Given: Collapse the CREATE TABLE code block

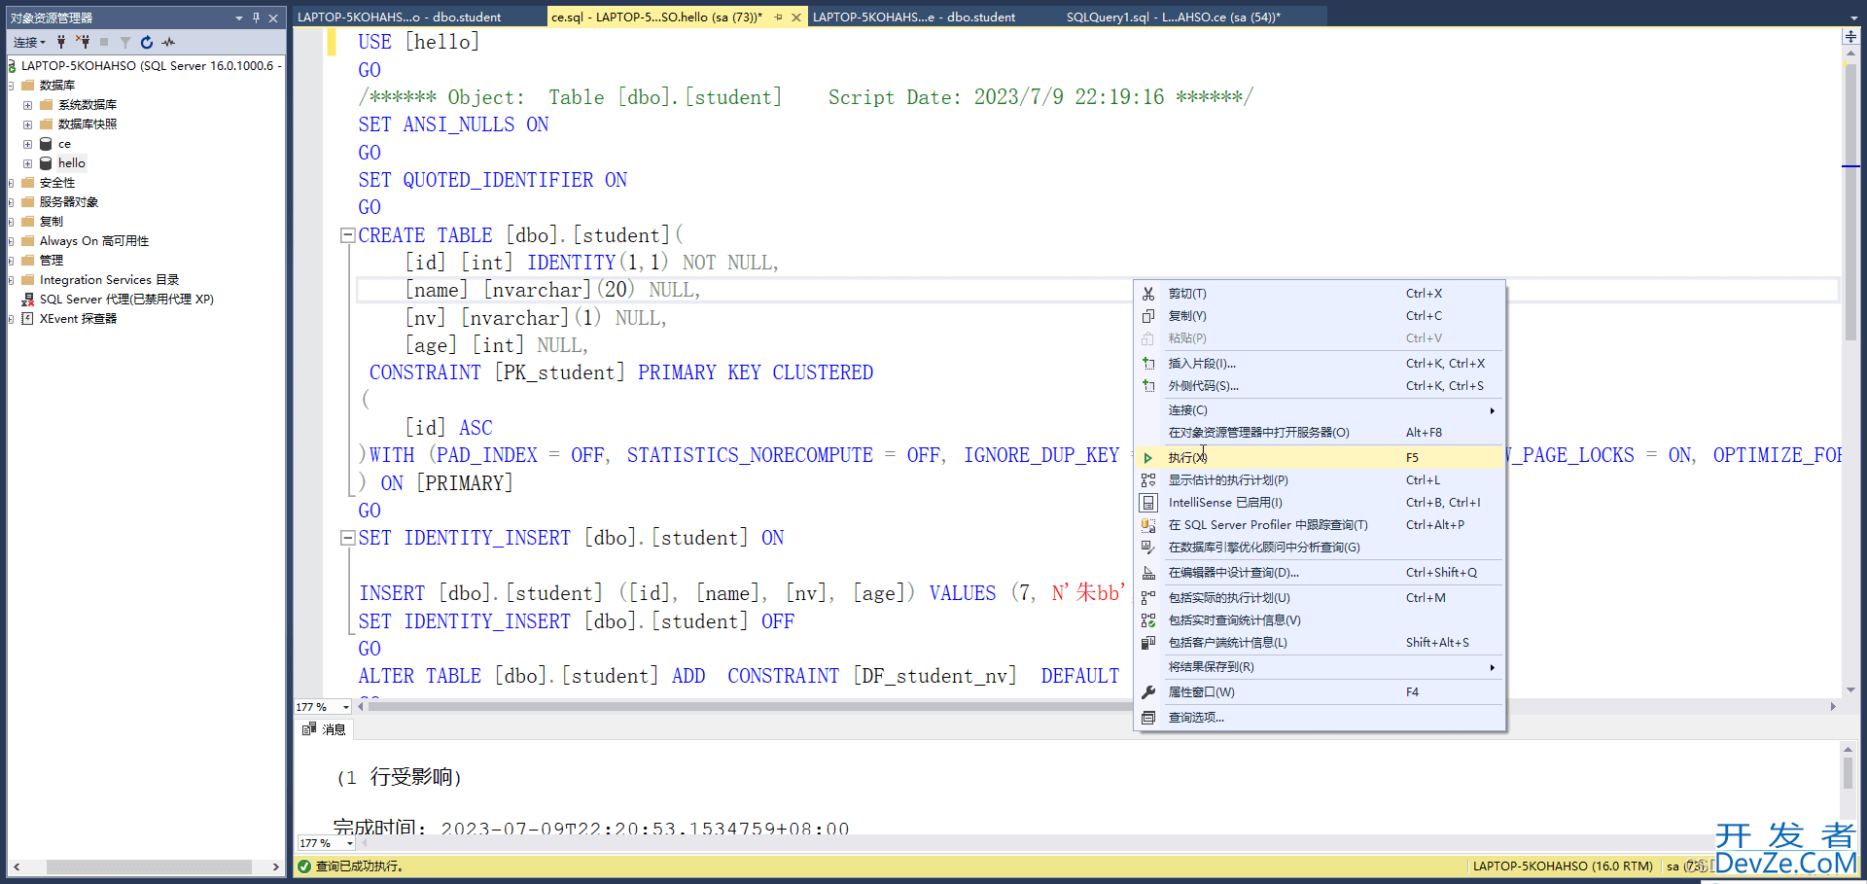Looking at the screenshot, I should coord(347,235).
